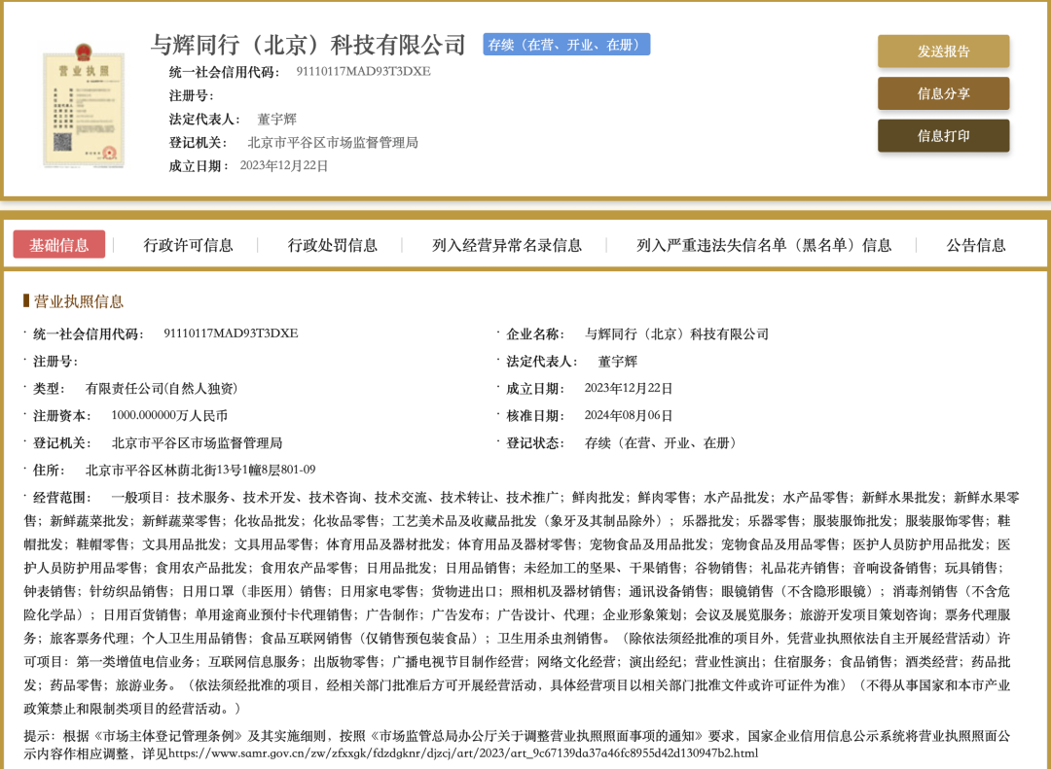This screenshot has height=769, width=1051.
Task: Switch to the 公告信息 tab
Action: point(976,245)
